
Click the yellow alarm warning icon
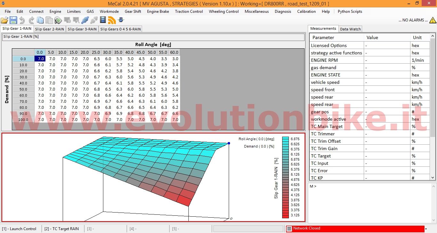433,20
